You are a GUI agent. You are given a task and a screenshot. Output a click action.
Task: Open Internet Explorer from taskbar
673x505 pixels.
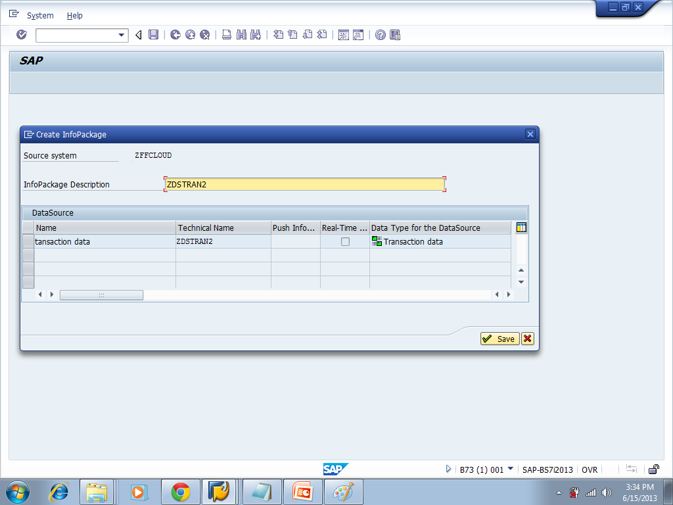click(58, 492)
